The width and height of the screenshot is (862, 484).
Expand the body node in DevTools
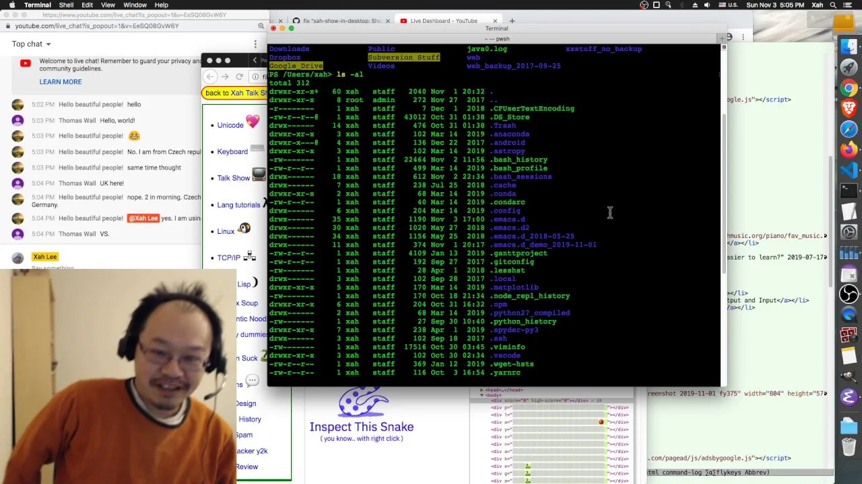click(x=482, y=395)
